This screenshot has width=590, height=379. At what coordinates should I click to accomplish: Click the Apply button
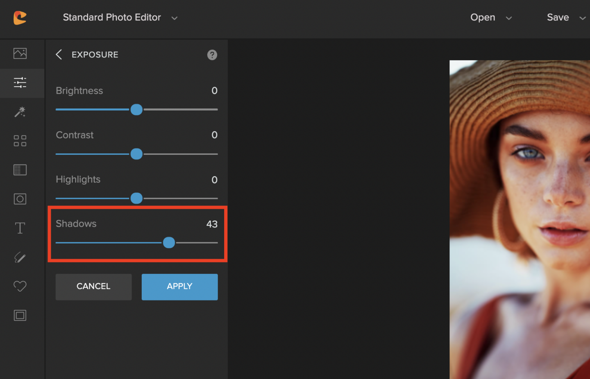pyautogui.click(x=180, y=287)
